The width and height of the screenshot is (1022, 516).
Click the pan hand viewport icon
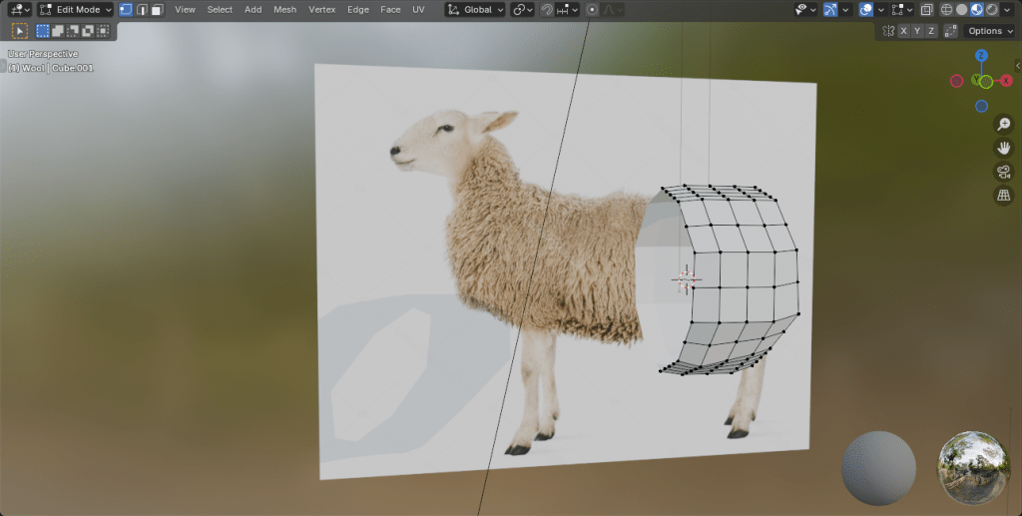pyautogui.click(x=1004, y=148)
